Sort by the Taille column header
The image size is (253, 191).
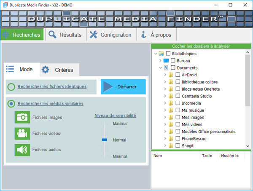(x=210, y=156)
